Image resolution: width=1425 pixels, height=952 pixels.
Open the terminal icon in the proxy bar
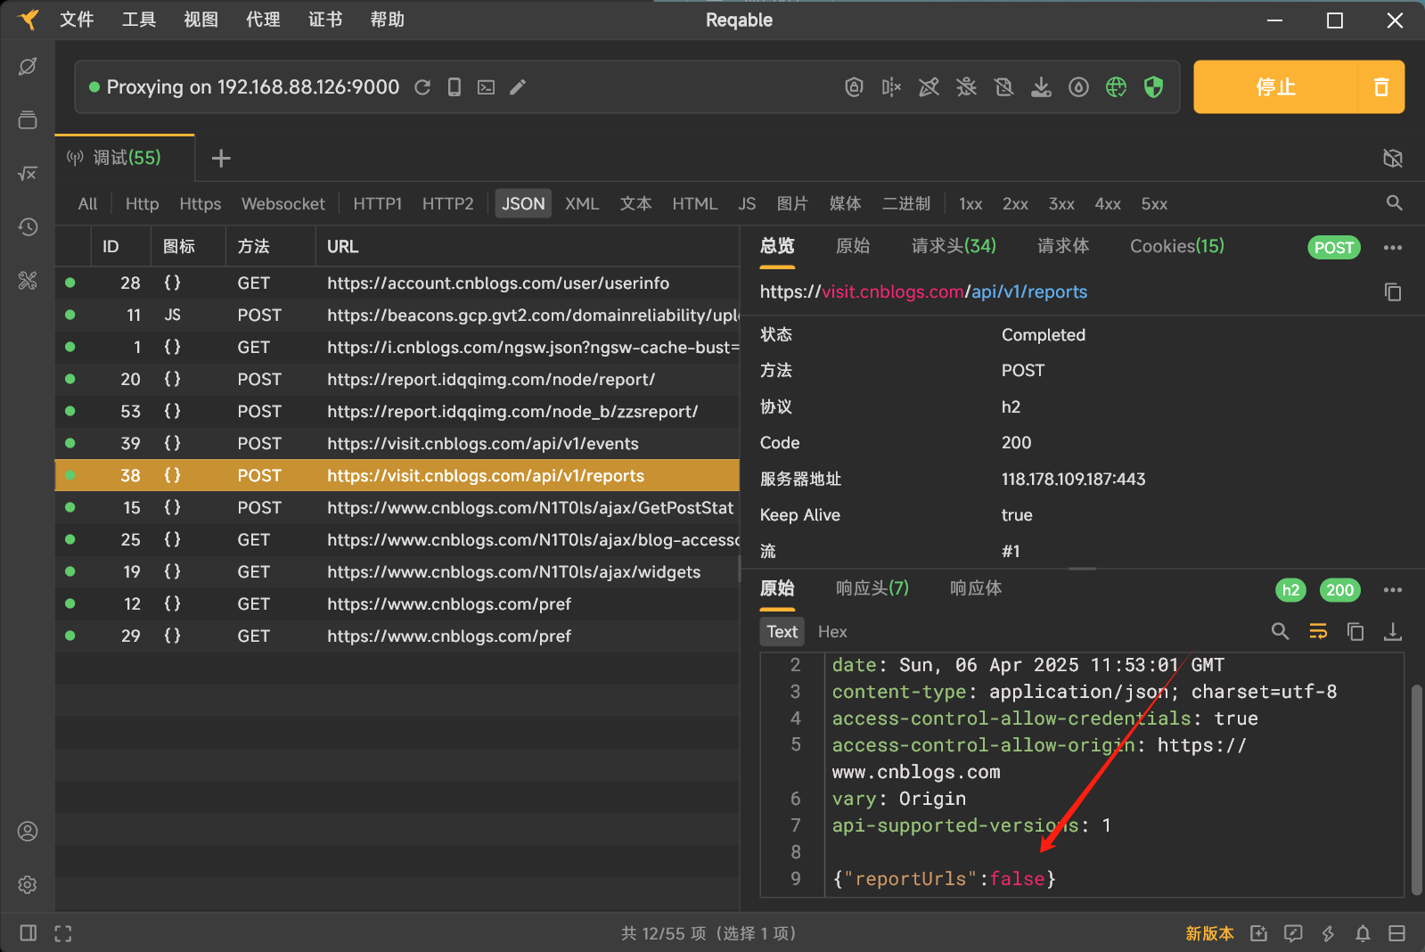[x=486, y=87]
